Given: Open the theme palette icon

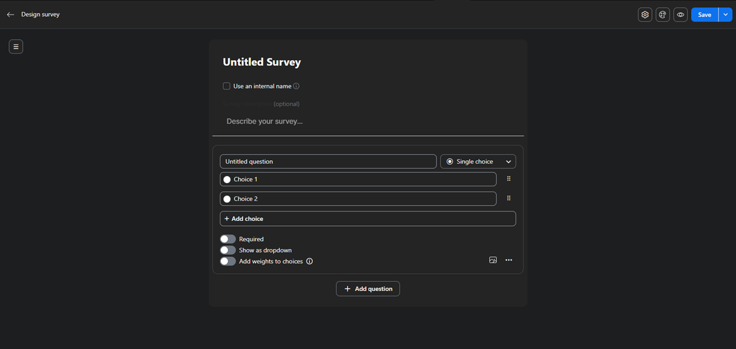Looking at the screenshot, I should 663,15.
